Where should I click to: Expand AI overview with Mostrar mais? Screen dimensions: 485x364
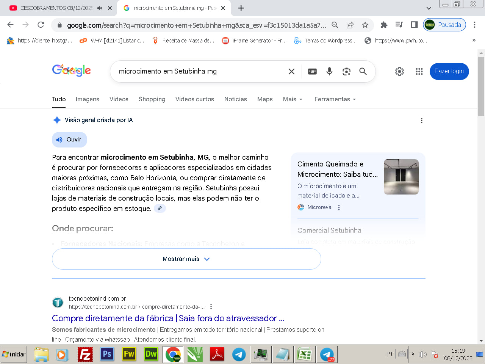point(186,259)
